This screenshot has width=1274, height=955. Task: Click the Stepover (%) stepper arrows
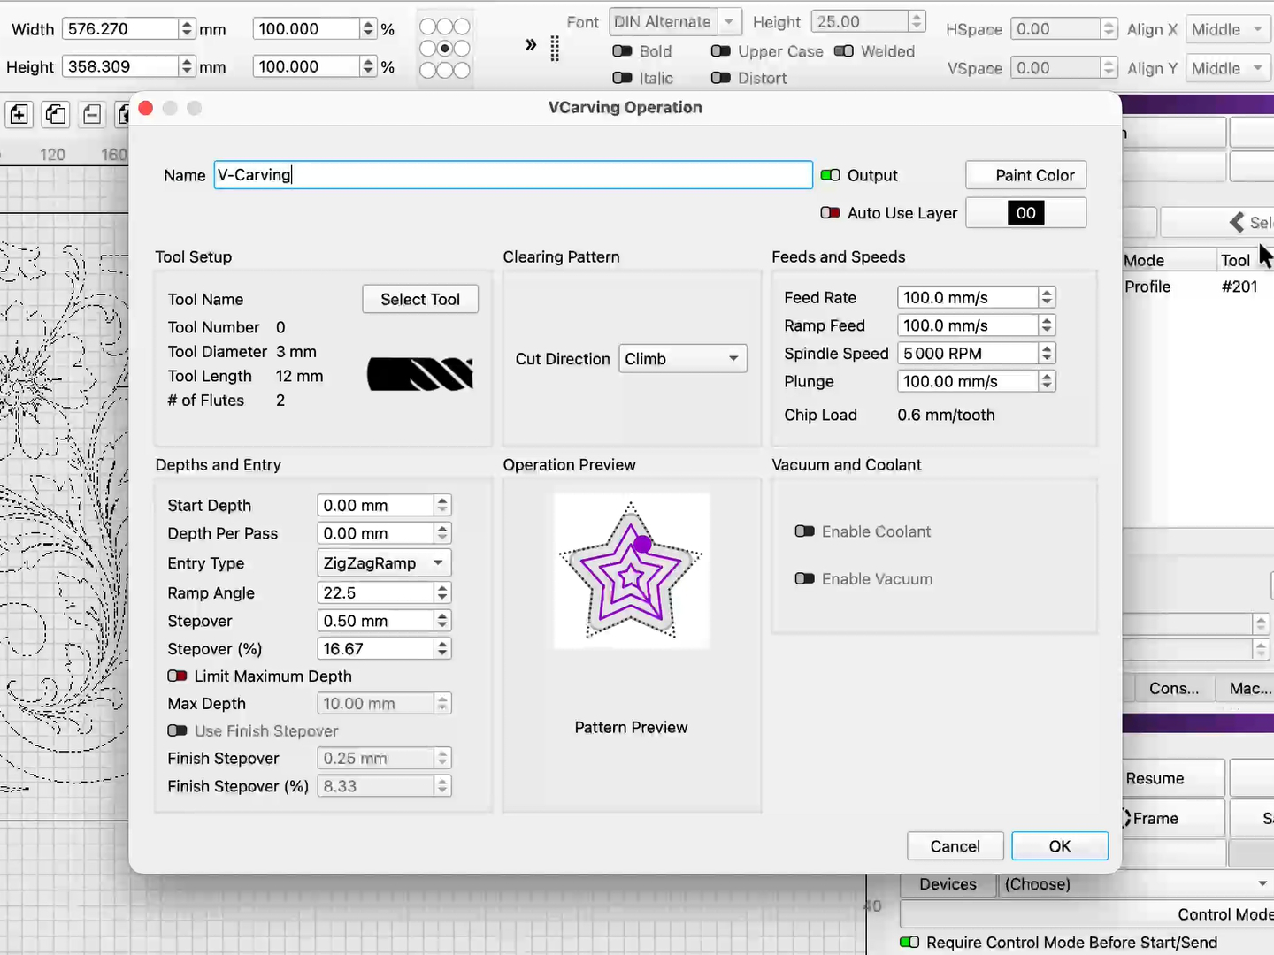pyautogui.click(x=443, y=649)
